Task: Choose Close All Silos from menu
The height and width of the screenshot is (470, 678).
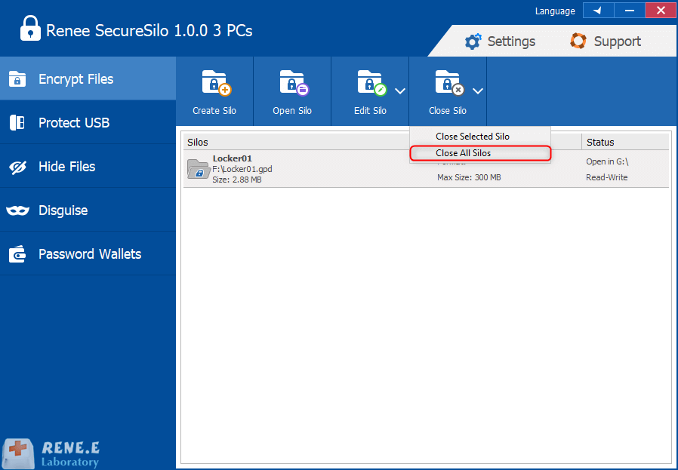Action: click(x=464, y=153)
